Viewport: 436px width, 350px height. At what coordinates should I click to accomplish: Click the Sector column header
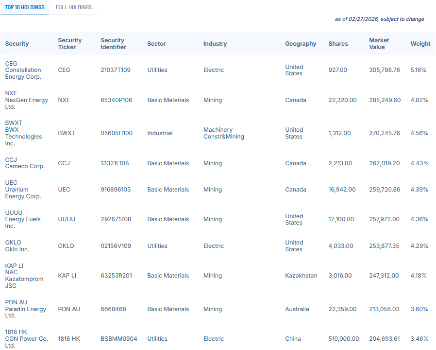156,44
